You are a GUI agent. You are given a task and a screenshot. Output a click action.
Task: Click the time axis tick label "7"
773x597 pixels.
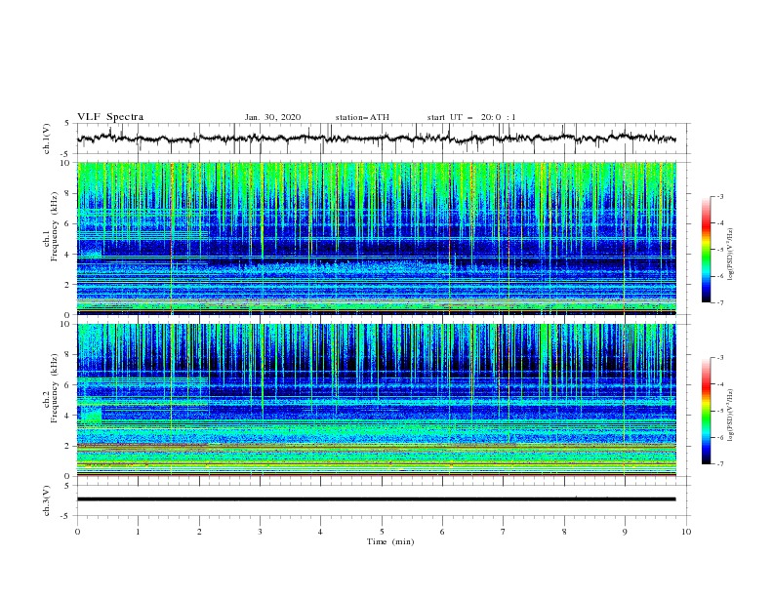click(504, 532)
